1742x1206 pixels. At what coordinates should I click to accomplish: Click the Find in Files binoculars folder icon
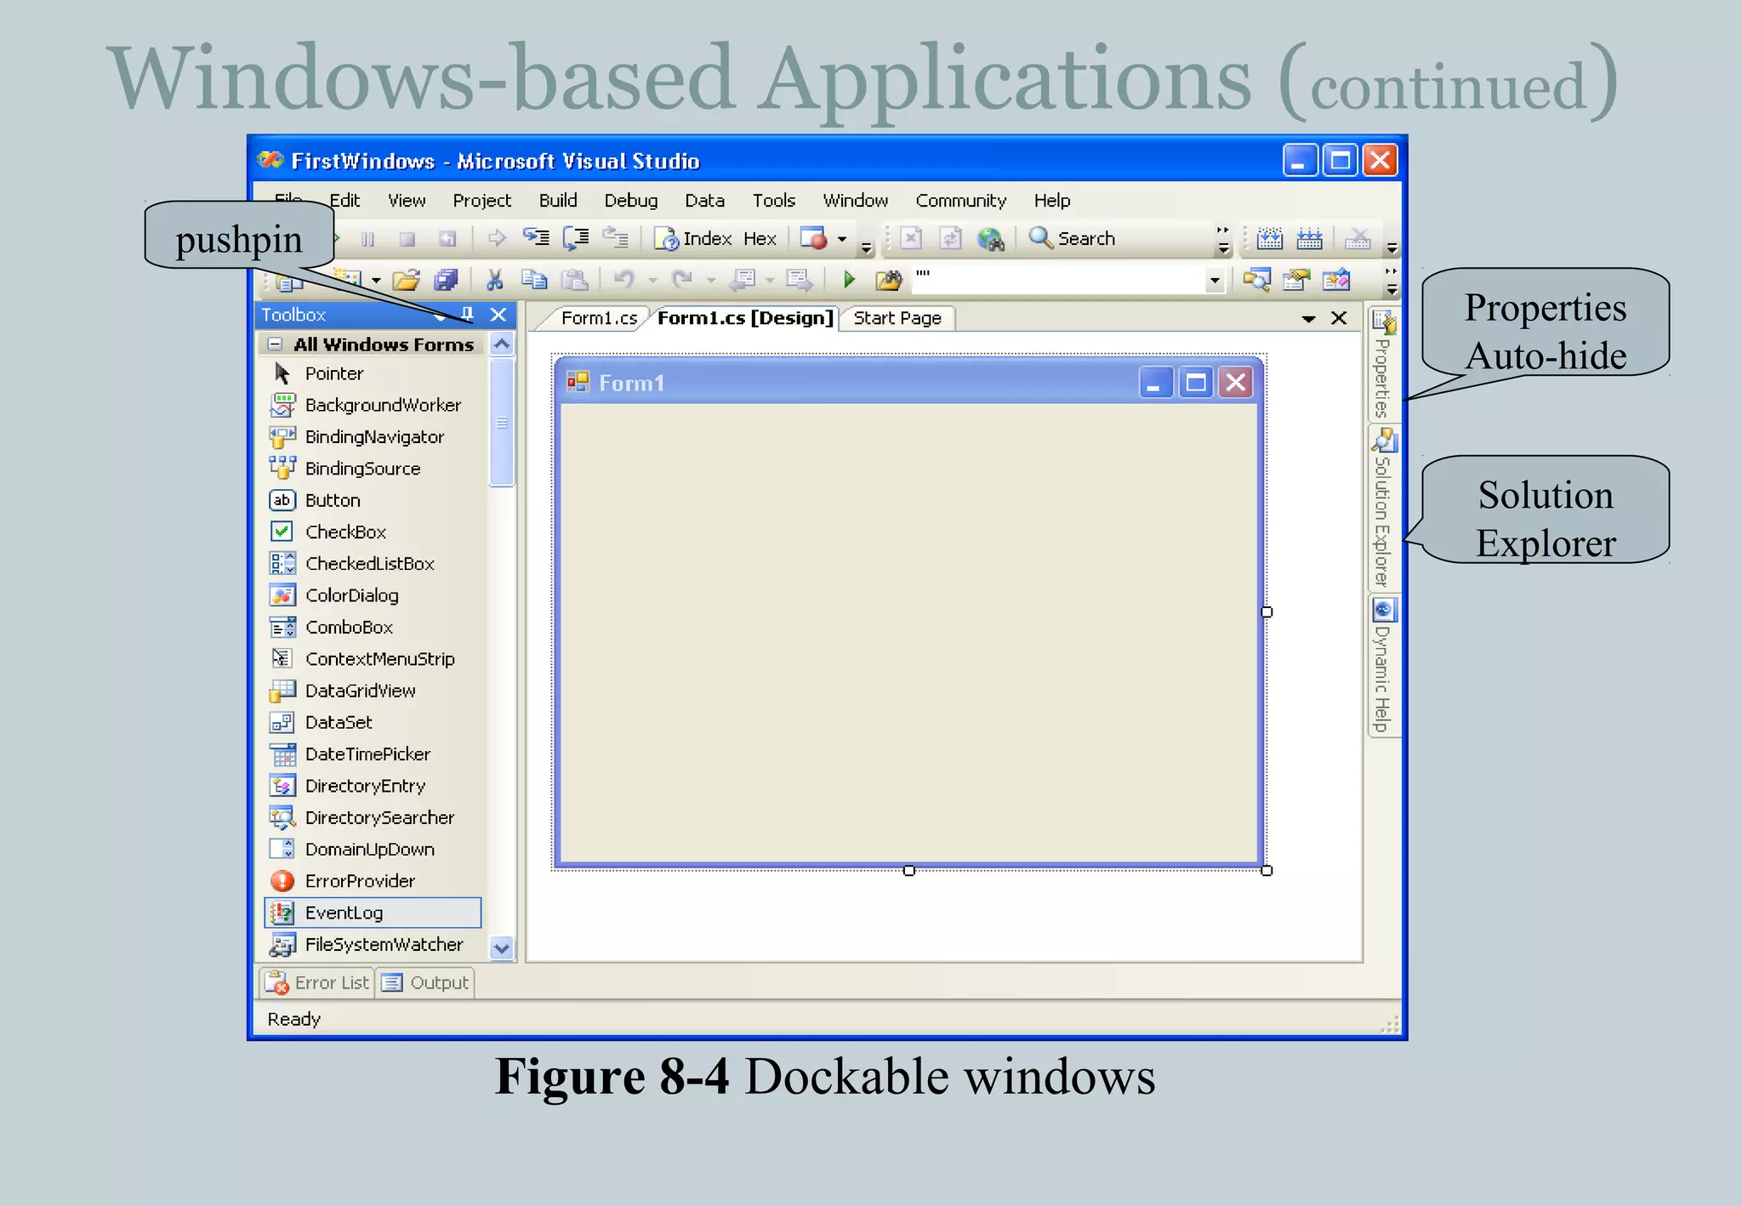pyautogui.click(x=888, y=279)
